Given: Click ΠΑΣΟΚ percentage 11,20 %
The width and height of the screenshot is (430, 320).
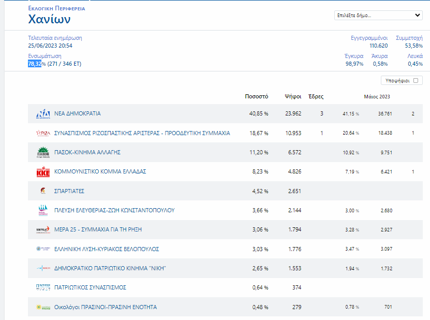Looking at the screenshot, I should (259, 152).
